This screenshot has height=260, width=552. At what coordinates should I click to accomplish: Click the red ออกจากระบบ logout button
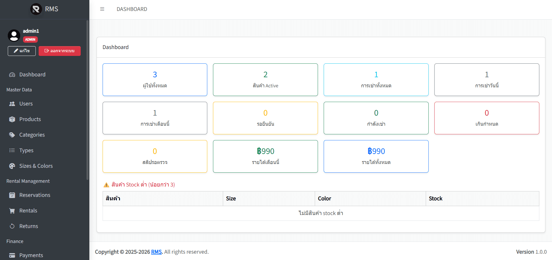60,51
